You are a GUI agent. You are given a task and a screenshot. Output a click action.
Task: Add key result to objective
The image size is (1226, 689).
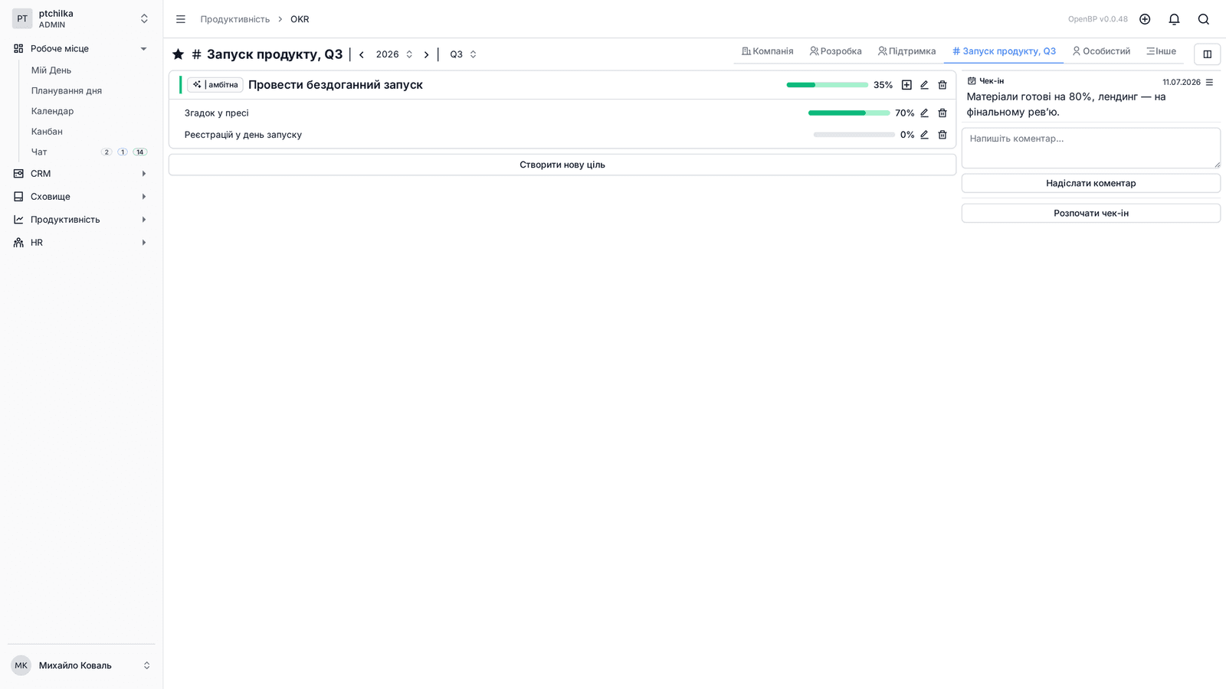[x=906, y=85]
